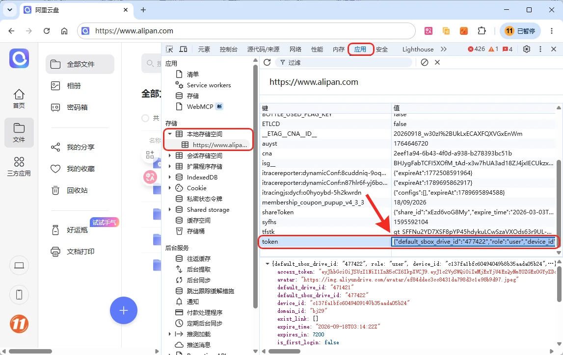This screenshot has width=563, height=355.
Task: Close the DevTools panel
Action: click(553, 49)
